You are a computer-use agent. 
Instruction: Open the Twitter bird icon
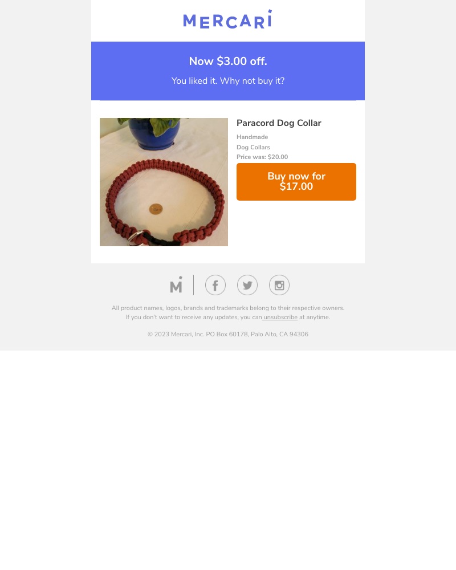pyautogui.click(x=247, y=285)
